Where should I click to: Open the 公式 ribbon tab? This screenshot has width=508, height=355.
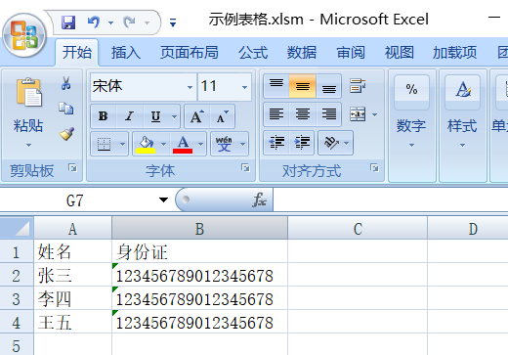(253, 53)
